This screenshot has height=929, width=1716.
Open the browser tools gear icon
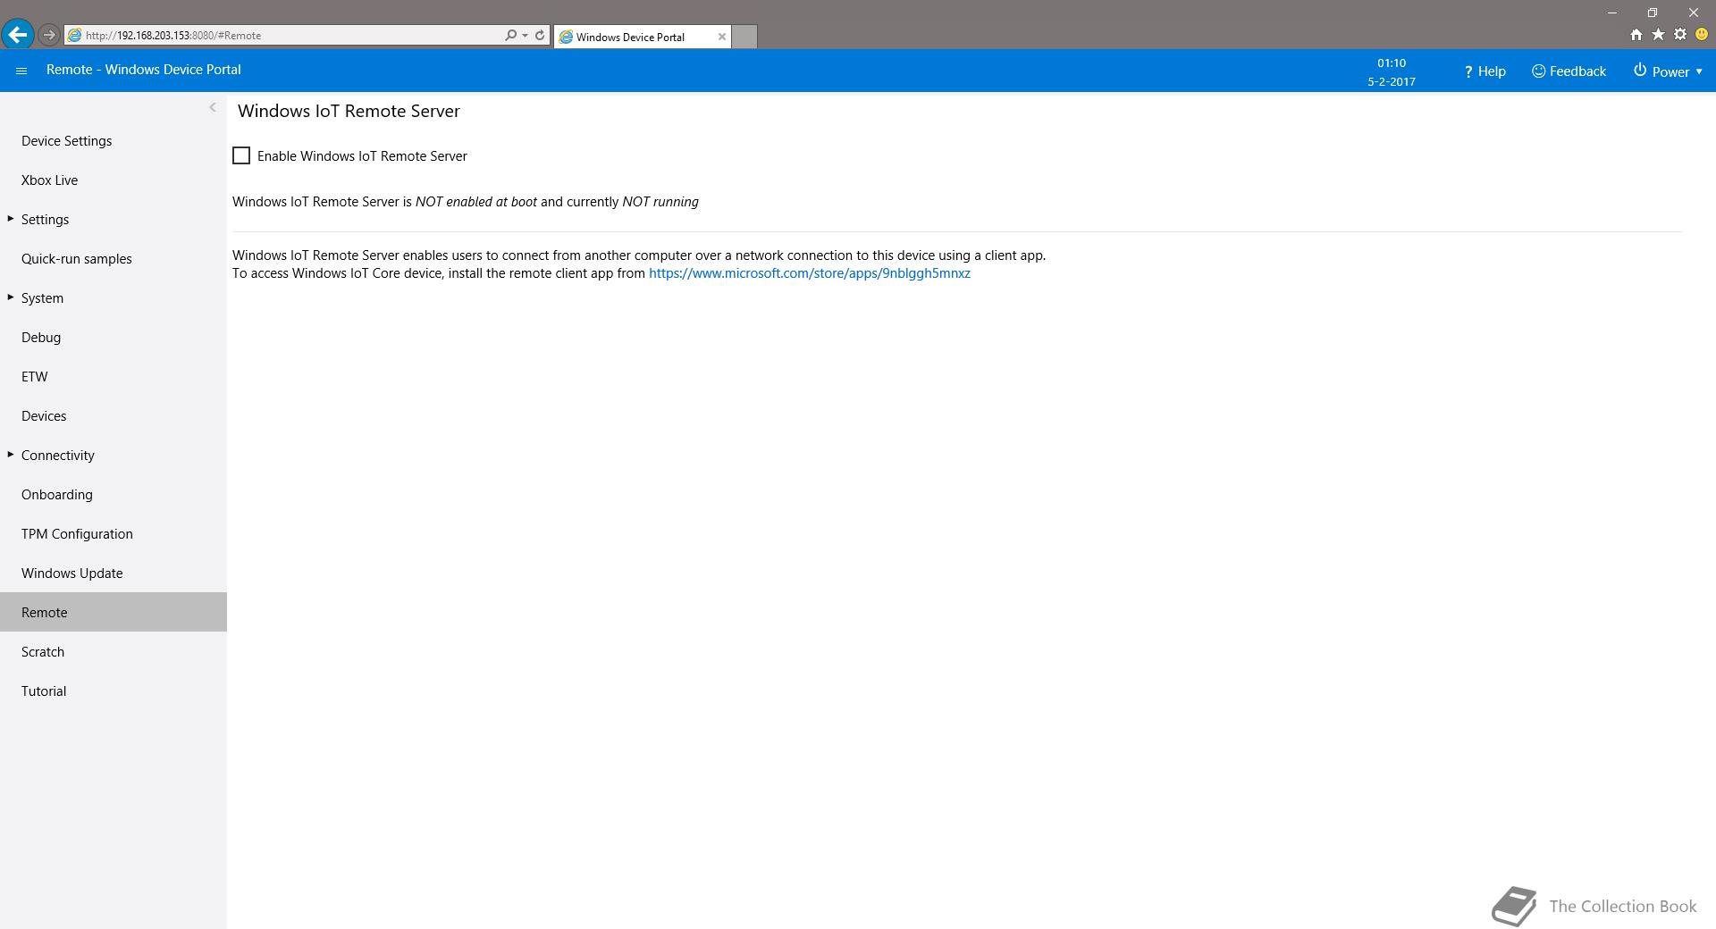[1680, 35]
